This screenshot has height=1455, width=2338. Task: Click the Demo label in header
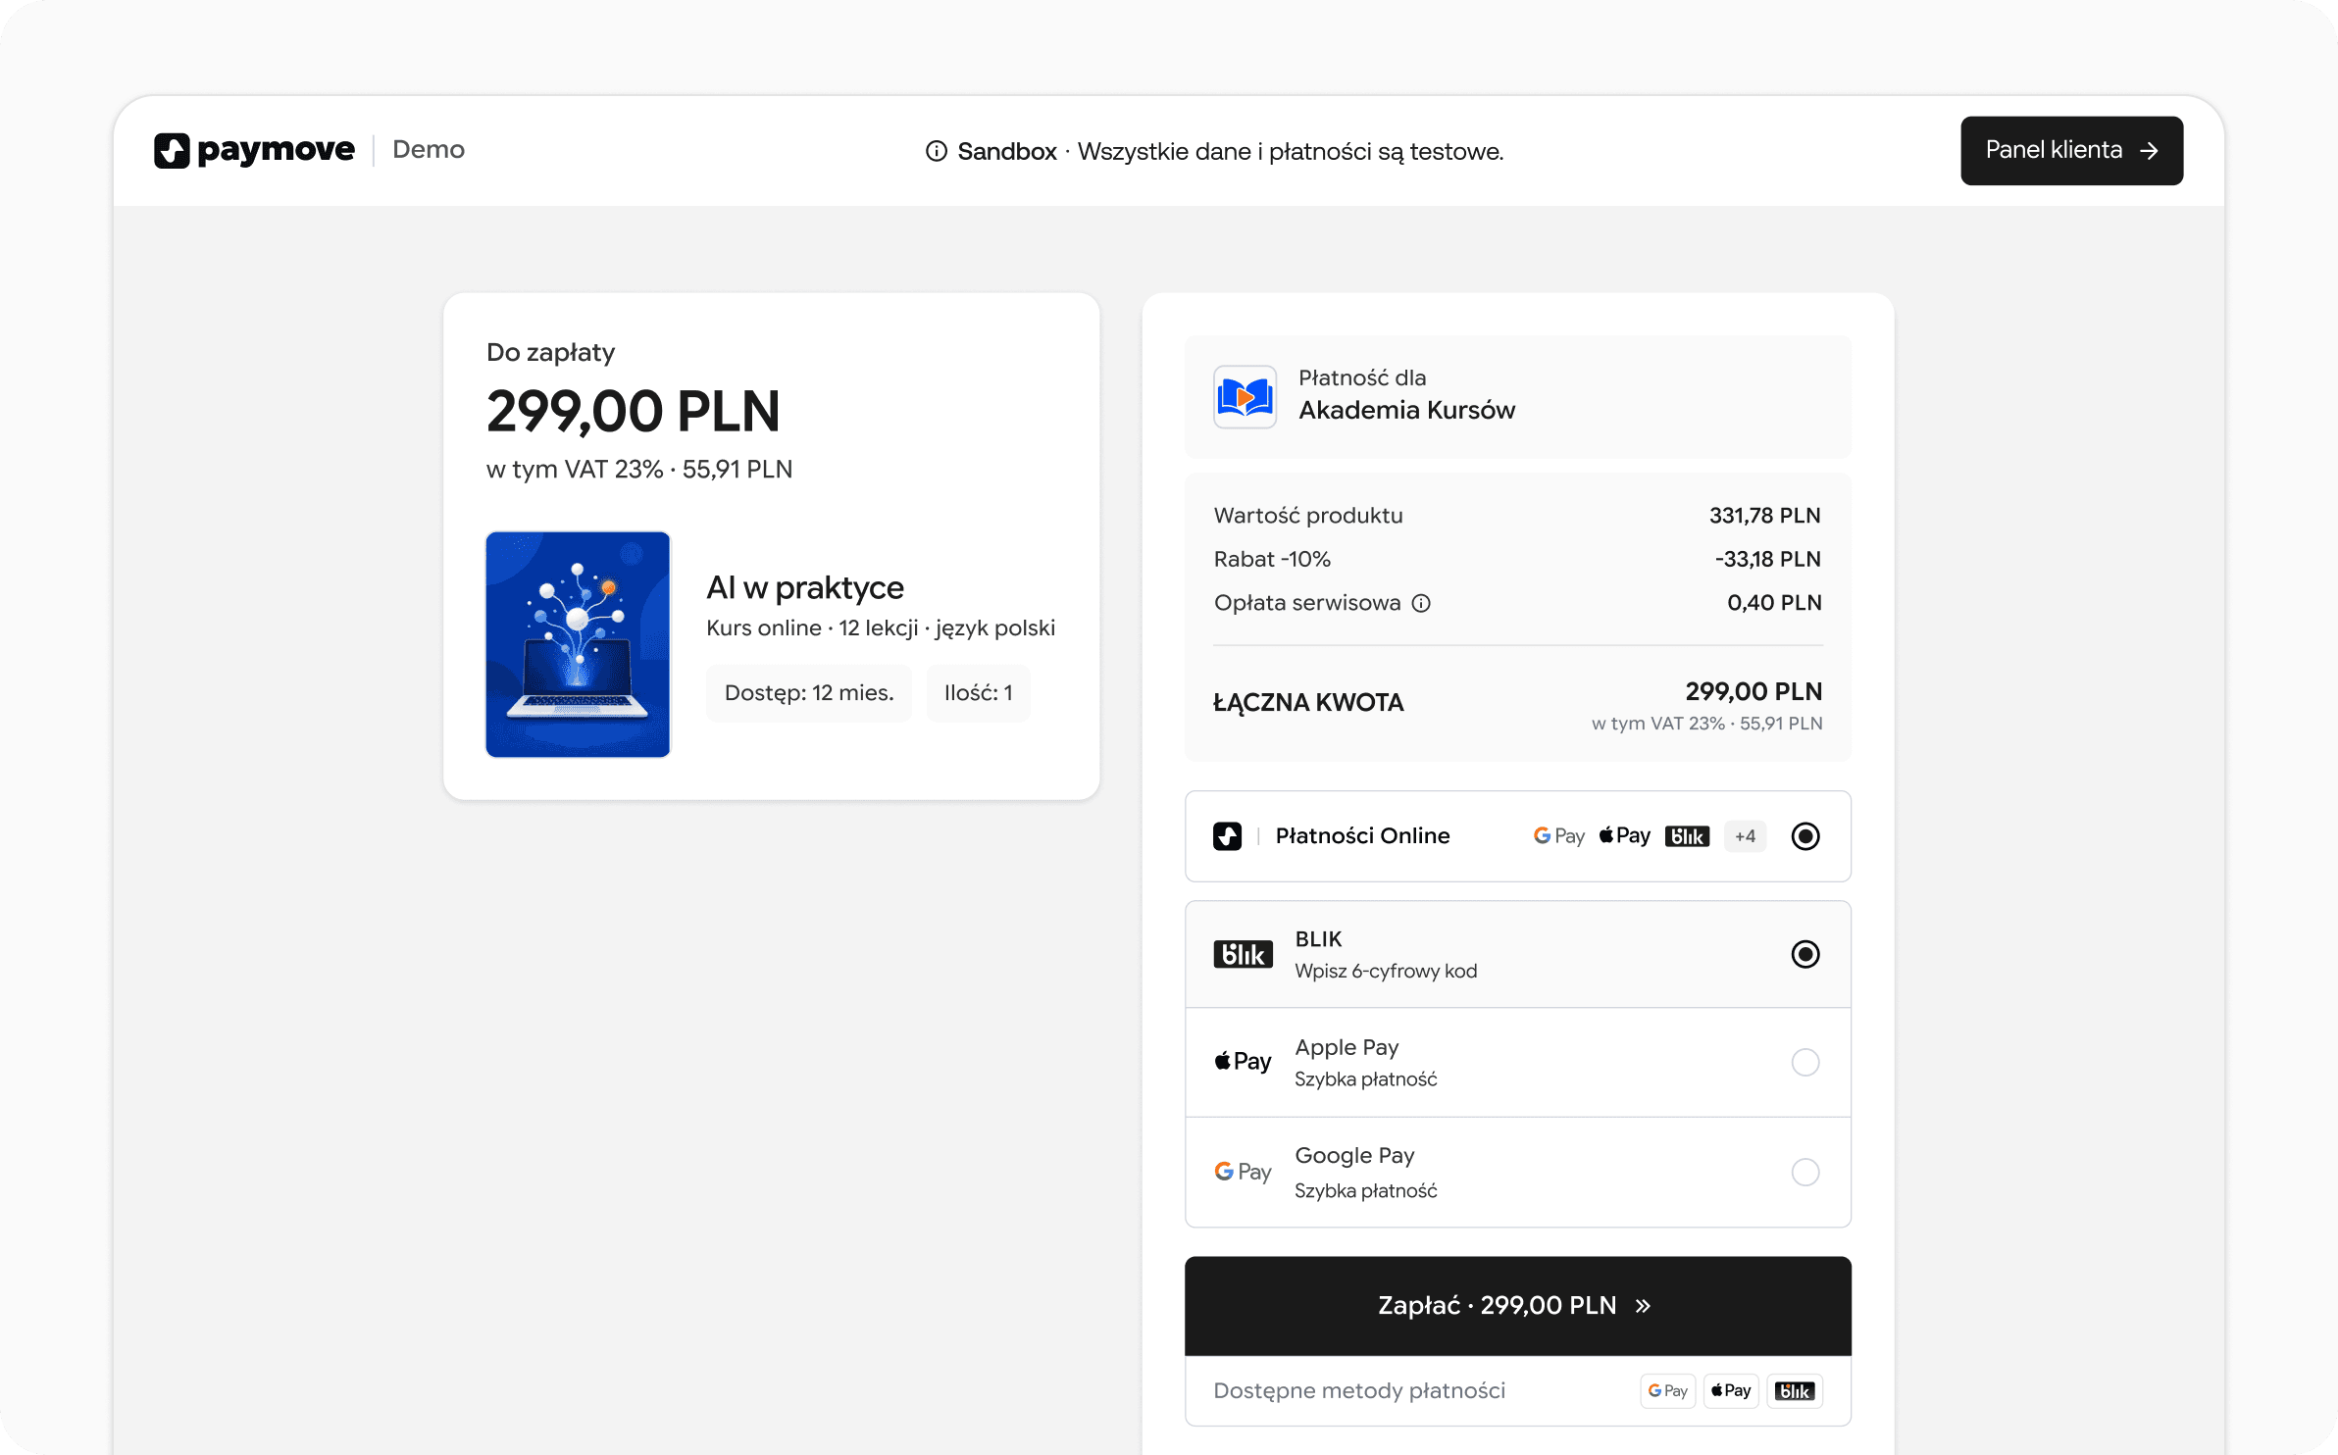[429, 150]
